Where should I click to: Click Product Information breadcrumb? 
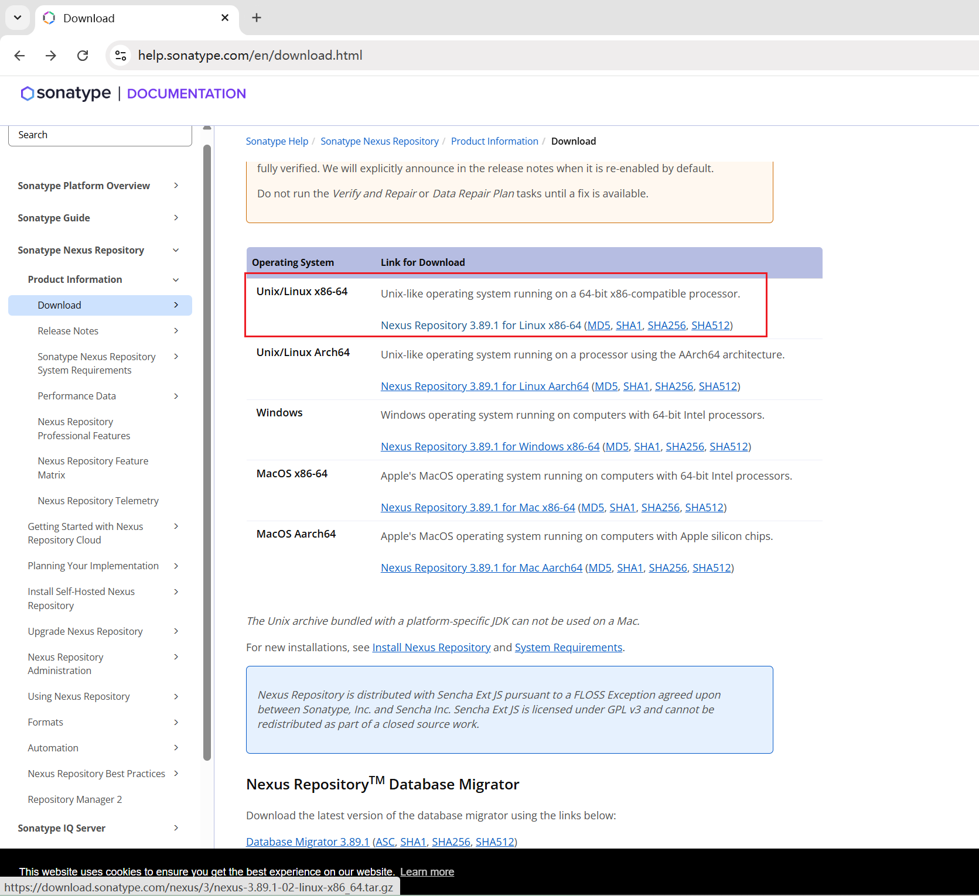(494, 141)
